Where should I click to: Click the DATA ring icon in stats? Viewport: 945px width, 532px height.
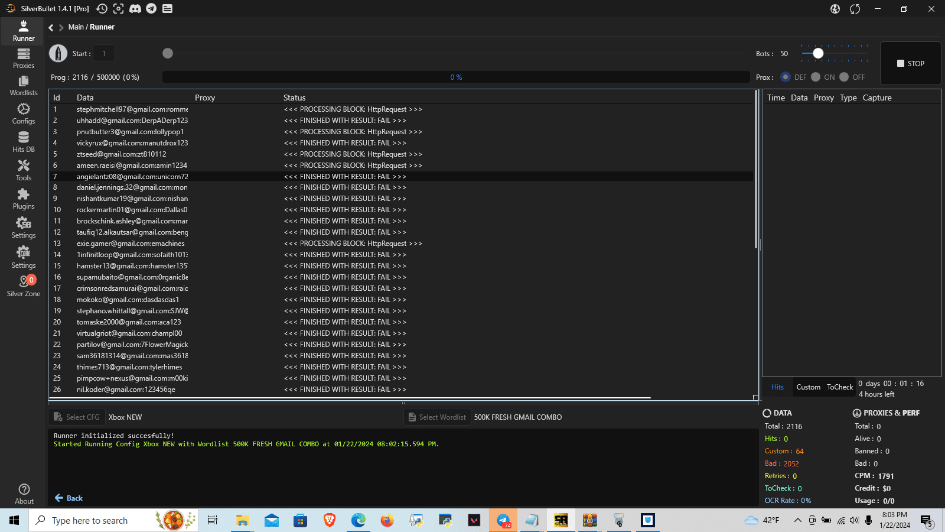click(767, 413)
